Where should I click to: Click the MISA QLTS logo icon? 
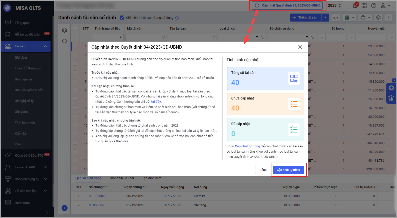(x=8, y=8)
